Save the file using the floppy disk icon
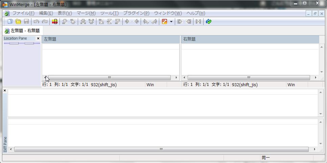327x163 pixels. (26, 21)
